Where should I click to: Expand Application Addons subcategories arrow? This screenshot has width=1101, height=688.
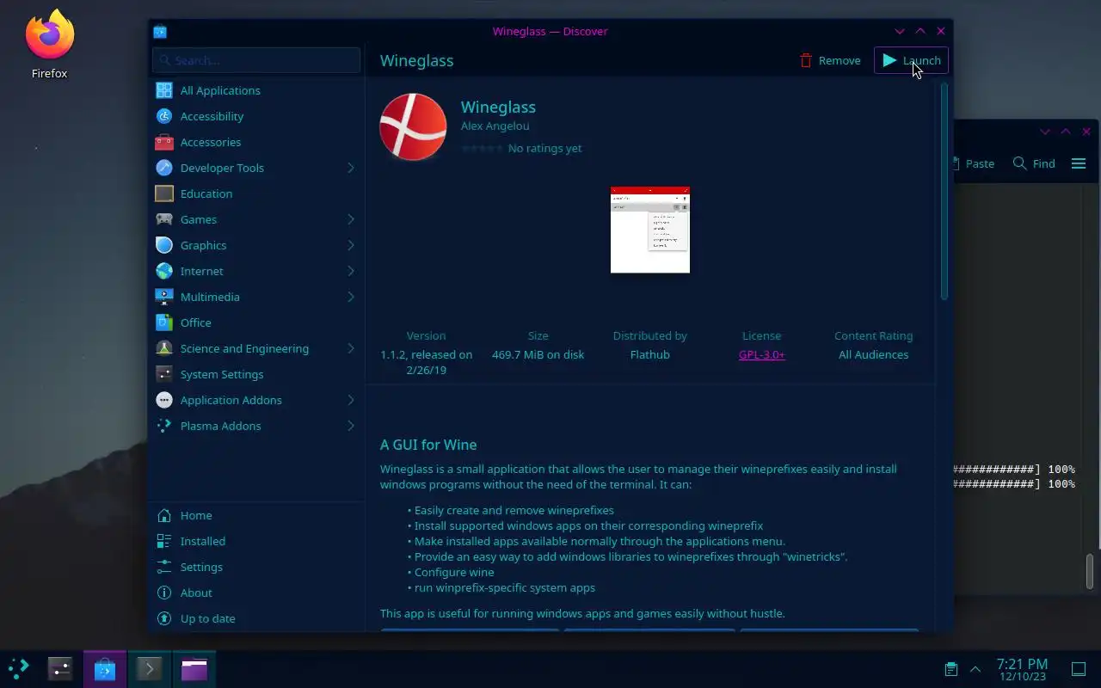pos(351,400)
